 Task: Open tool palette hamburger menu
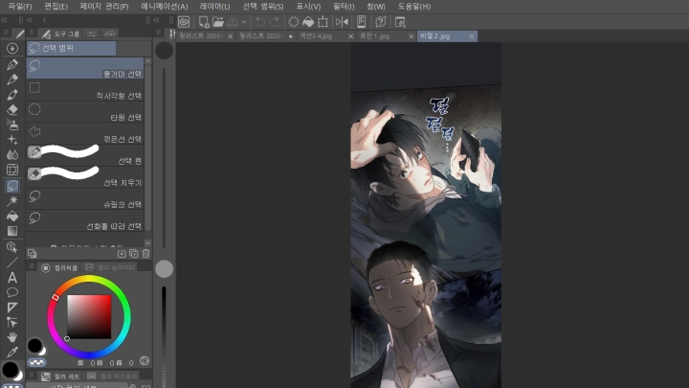(6, 33)
